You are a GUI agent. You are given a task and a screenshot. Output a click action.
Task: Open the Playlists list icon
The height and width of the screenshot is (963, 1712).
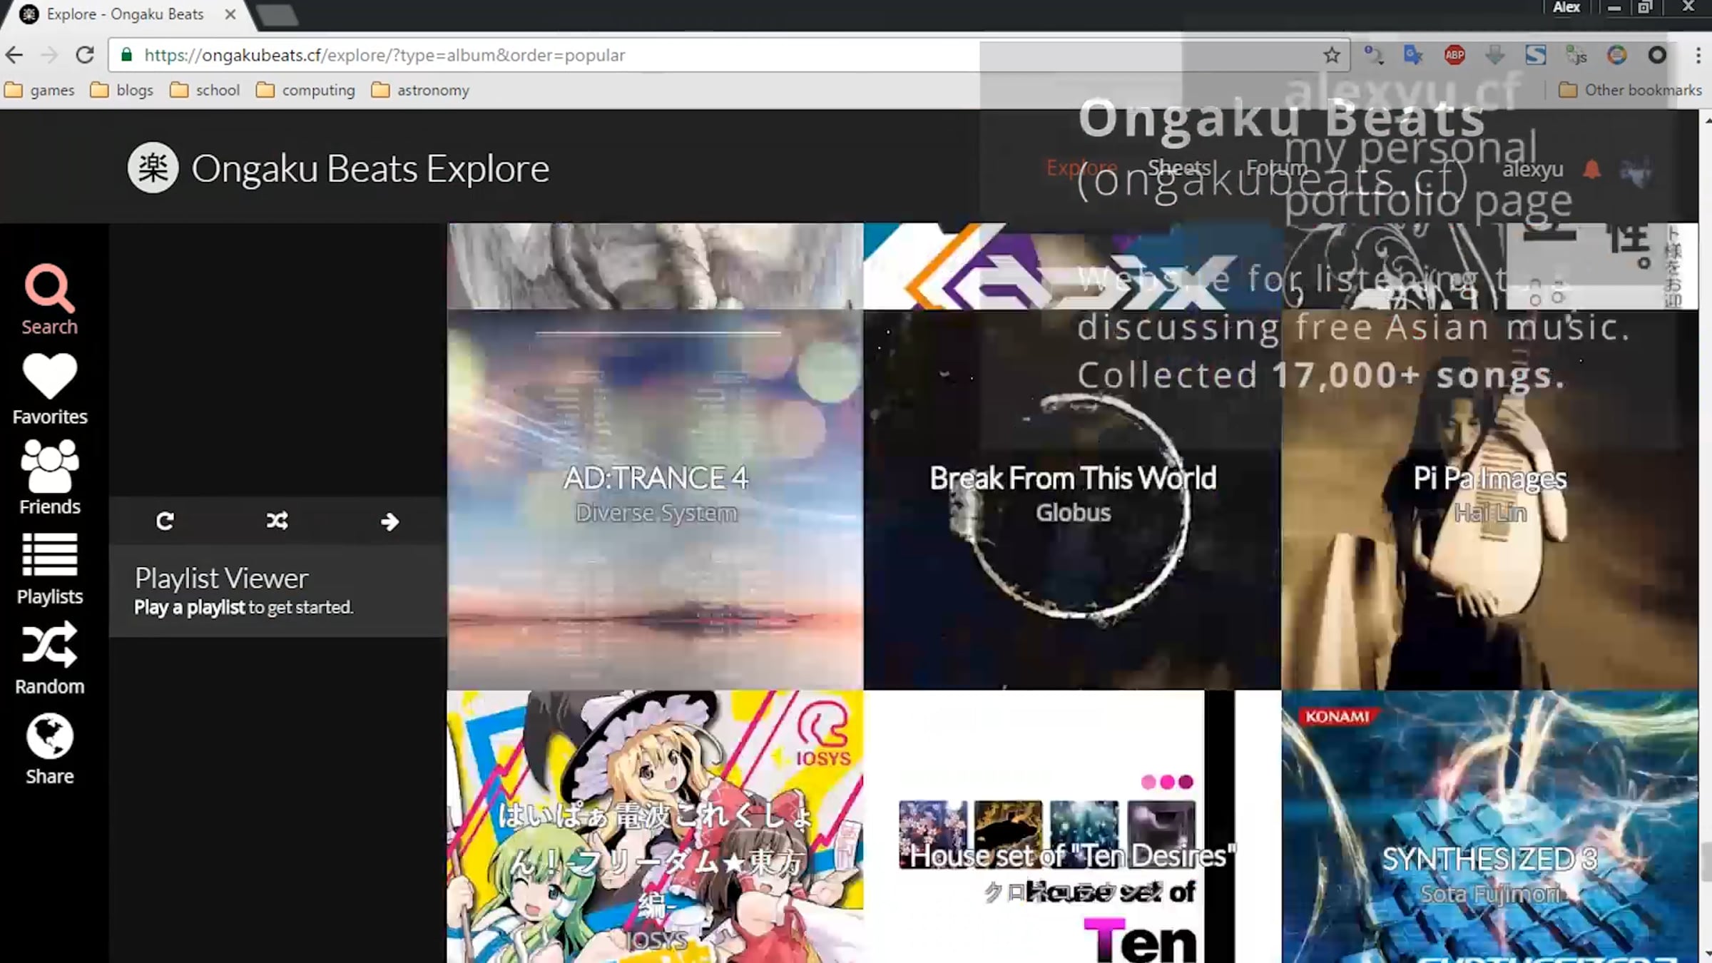(49, 555)
